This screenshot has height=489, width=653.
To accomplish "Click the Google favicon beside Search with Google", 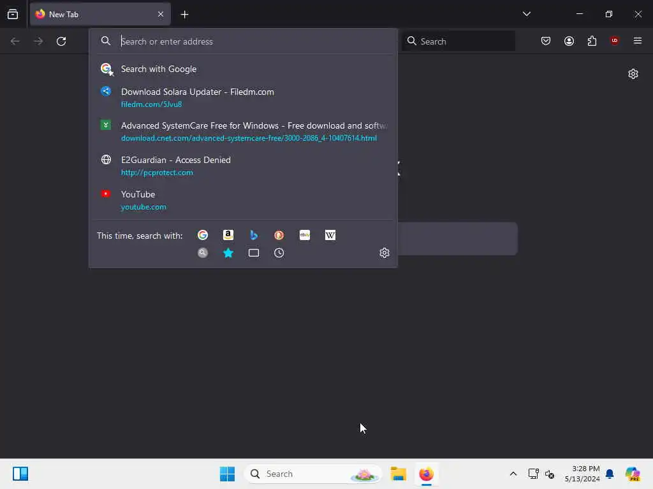I will tap(106, 69).
